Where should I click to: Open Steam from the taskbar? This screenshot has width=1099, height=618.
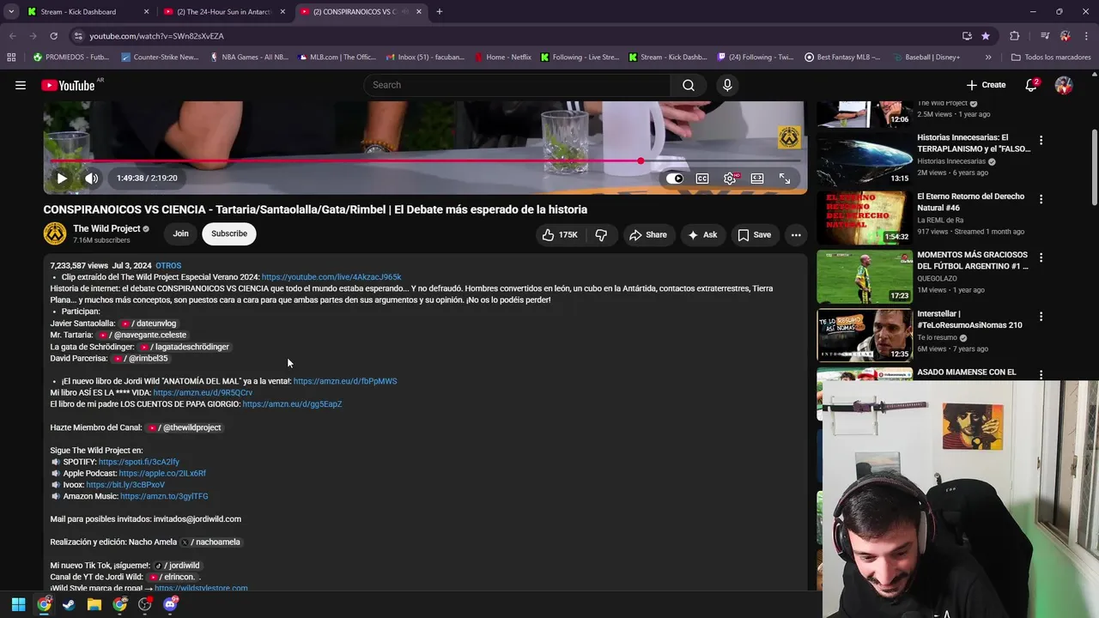(70, 604)
